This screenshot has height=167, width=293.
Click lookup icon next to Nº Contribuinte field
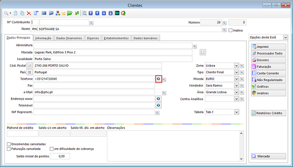[91, 23]
